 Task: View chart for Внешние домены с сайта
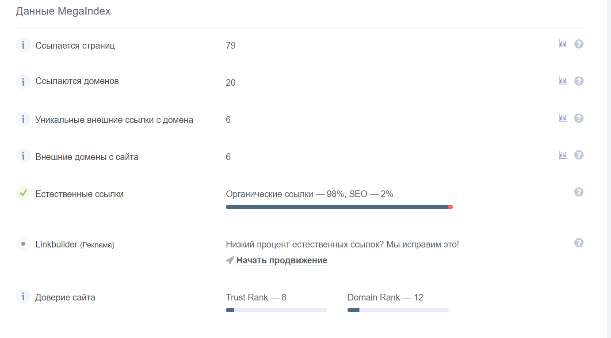(562, 155)
